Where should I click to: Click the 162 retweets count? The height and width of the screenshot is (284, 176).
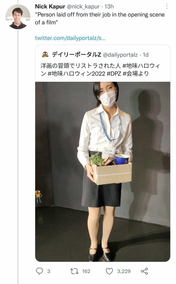(x=86, y=271)
